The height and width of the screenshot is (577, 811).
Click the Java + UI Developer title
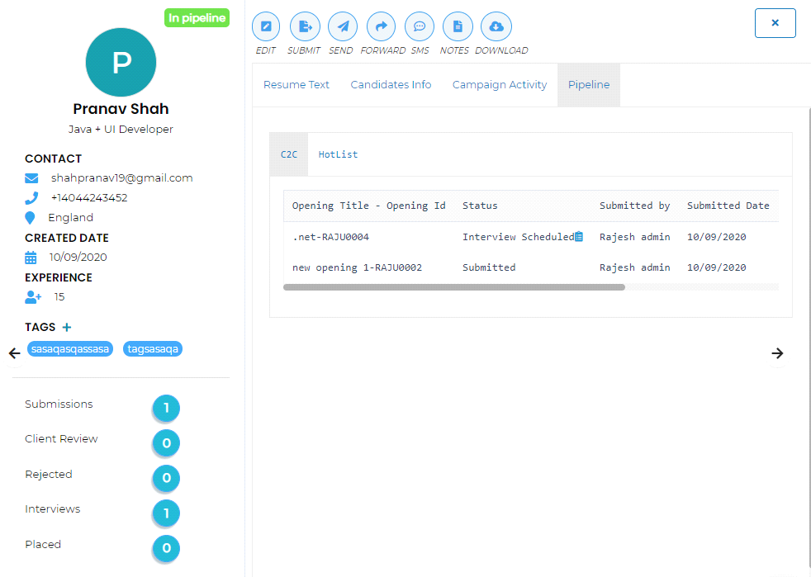(x=121, y=130)
